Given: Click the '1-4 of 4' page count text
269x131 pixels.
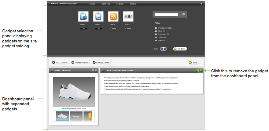Looking at the screenshot, I should point(155,49).
